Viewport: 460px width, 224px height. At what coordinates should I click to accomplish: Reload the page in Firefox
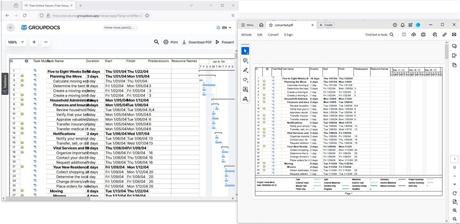click(25, 15)
